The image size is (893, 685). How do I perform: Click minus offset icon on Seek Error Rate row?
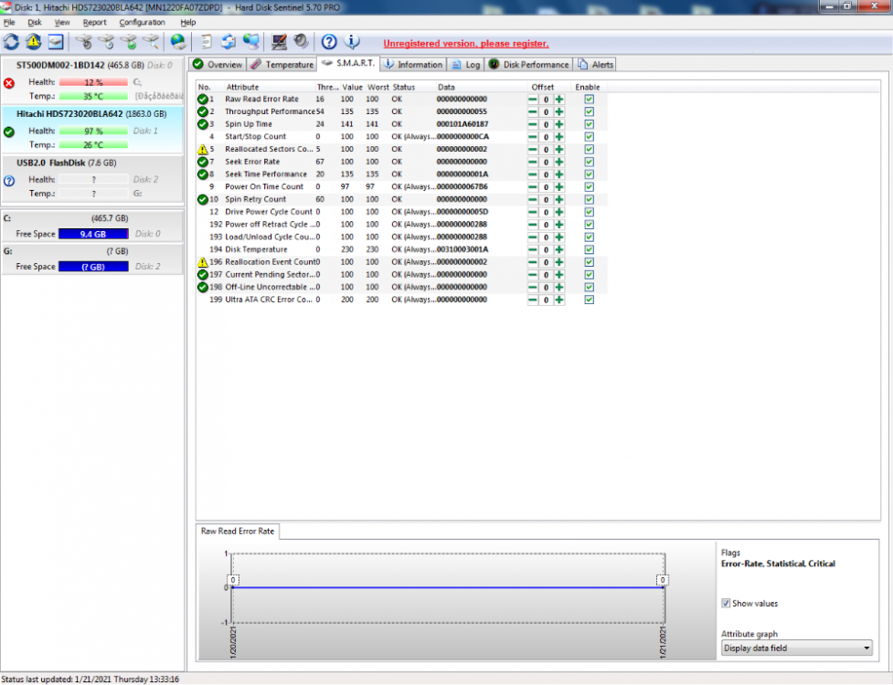(533, 162)
